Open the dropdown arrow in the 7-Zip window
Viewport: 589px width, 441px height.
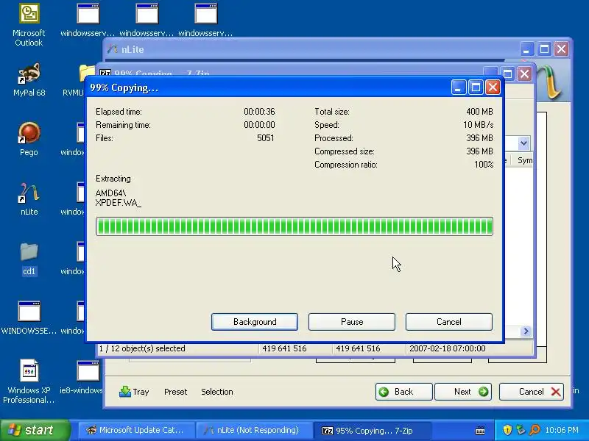[x=523, y=143]
